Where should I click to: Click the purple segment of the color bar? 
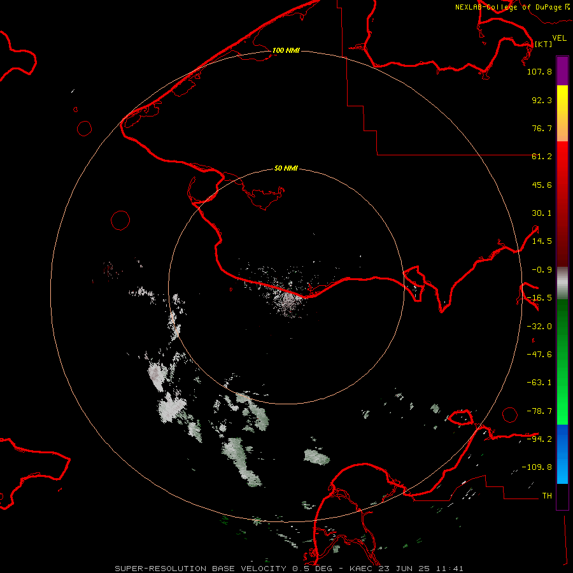pos(562,71)
